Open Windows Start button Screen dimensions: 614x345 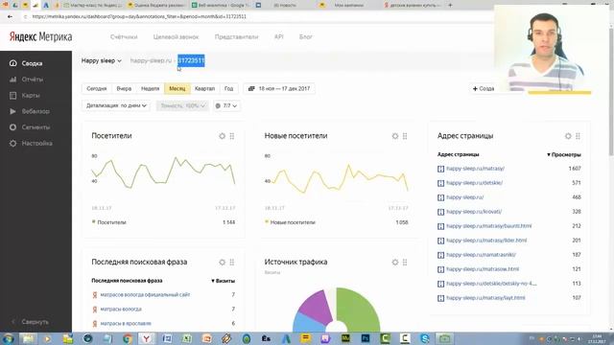click(x=8, y=338)
